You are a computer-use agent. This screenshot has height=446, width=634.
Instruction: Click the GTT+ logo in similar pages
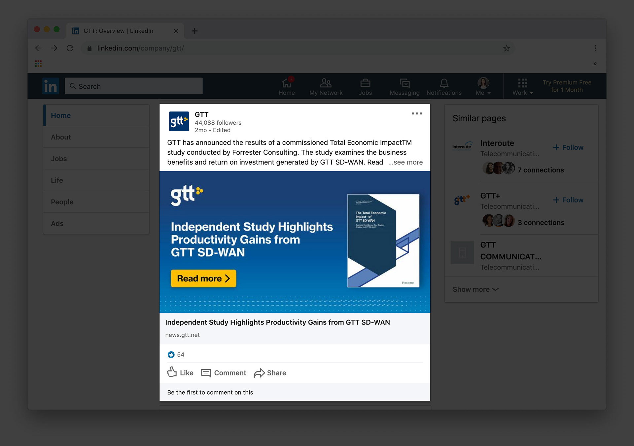(462, 200)
